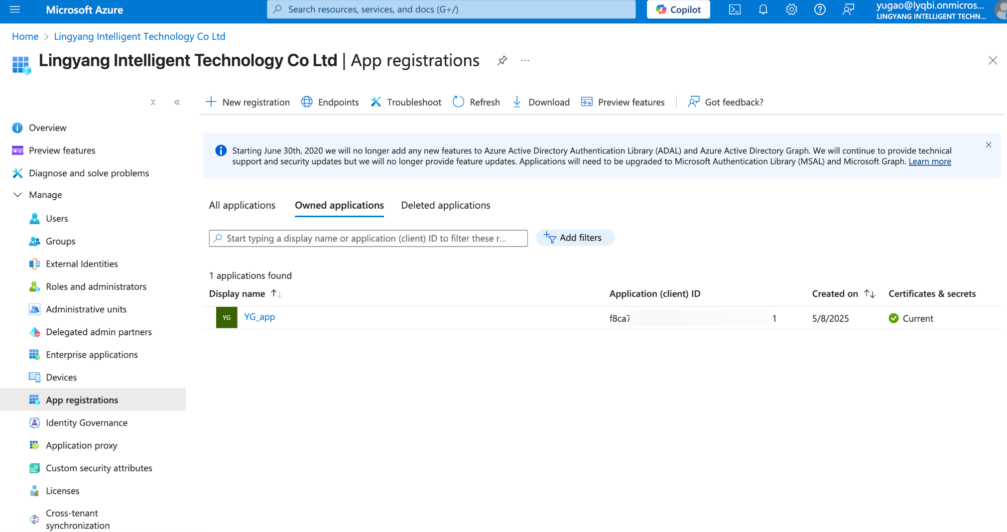1007x532 pixels.
Task: Open Preview features from the toolbar
Action: 623,102
